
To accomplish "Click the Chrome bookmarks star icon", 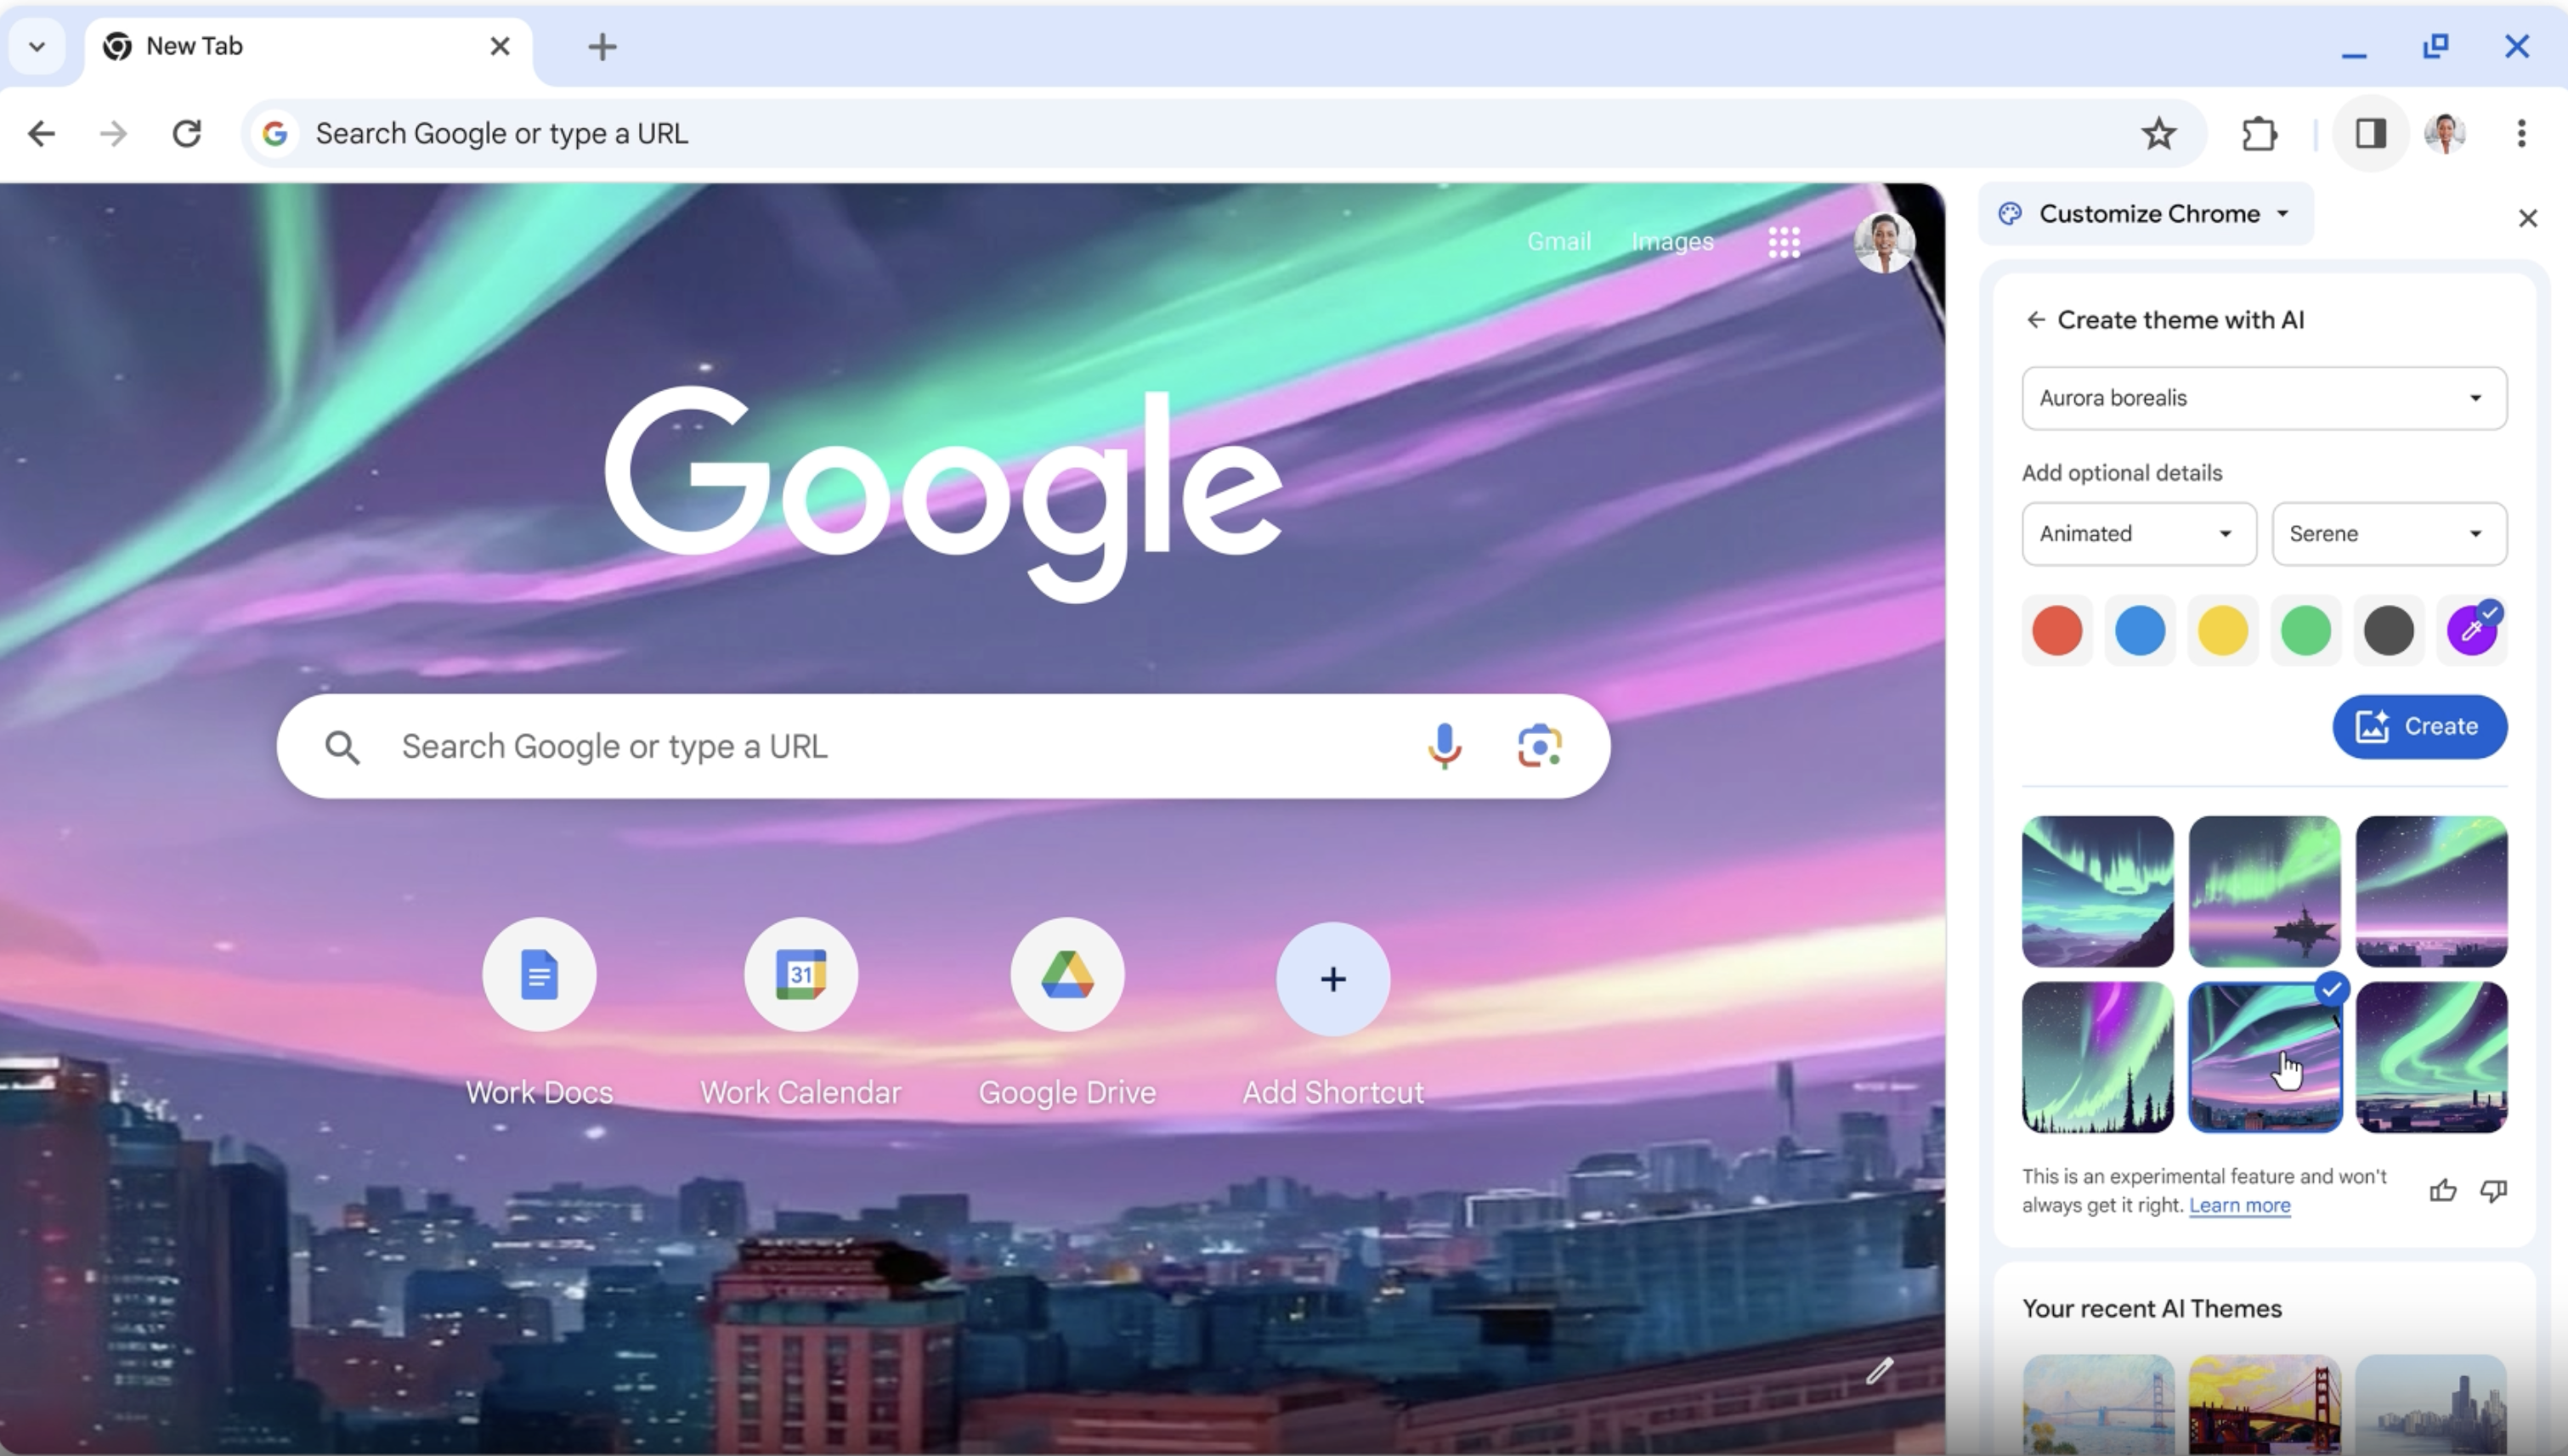I will pos(2157,133).
